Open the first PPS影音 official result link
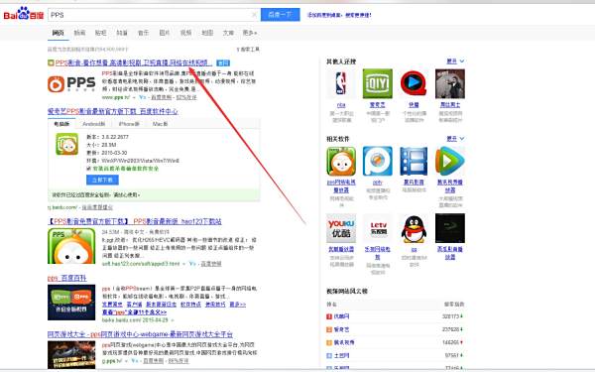 [x=133, y=62]
